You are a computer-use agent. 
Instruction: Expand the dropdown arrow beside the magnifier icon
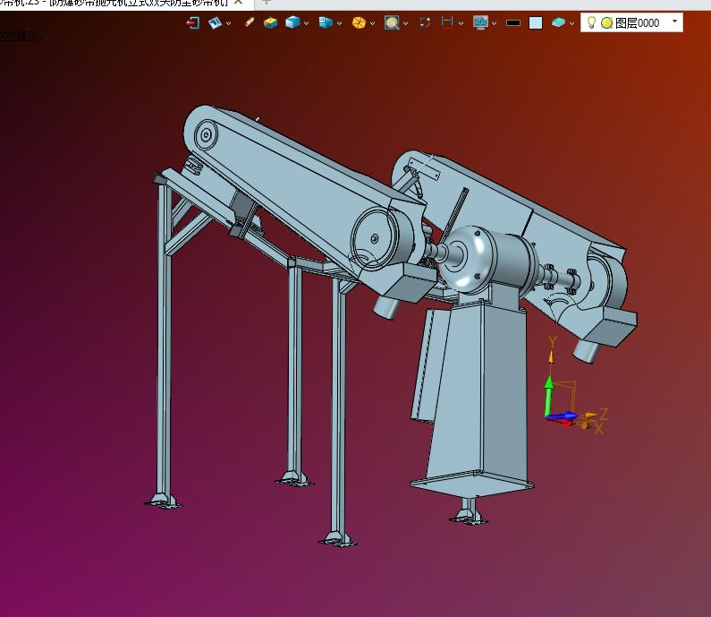pyautogui.click(x=405, y=24)
